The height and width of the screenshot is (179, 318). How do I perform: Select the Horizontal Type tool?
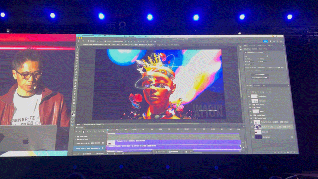click(74, 94)
